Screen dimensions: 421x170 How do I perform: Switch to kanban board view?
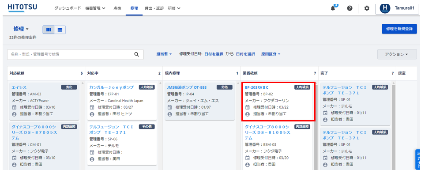point(49,30)
